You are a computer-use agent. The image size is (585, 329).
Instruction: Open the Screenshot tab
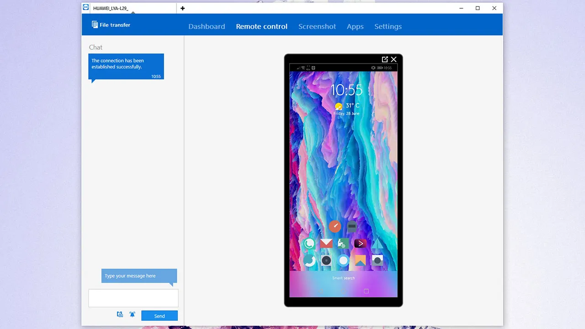[x=317, y=27]
